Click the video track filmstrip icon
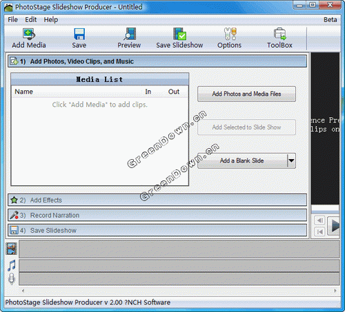The height and width of the screenshot is (312, 345). [12, 249]
